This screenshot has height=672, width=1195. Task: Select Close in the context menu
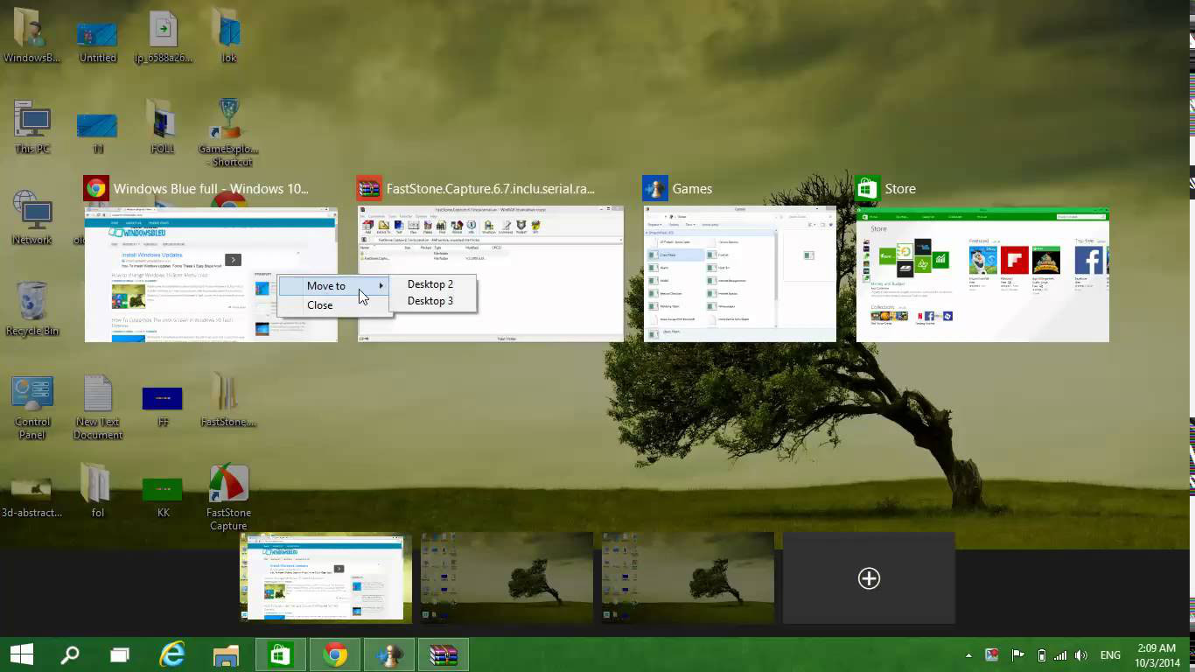click(x=320, y=305)
